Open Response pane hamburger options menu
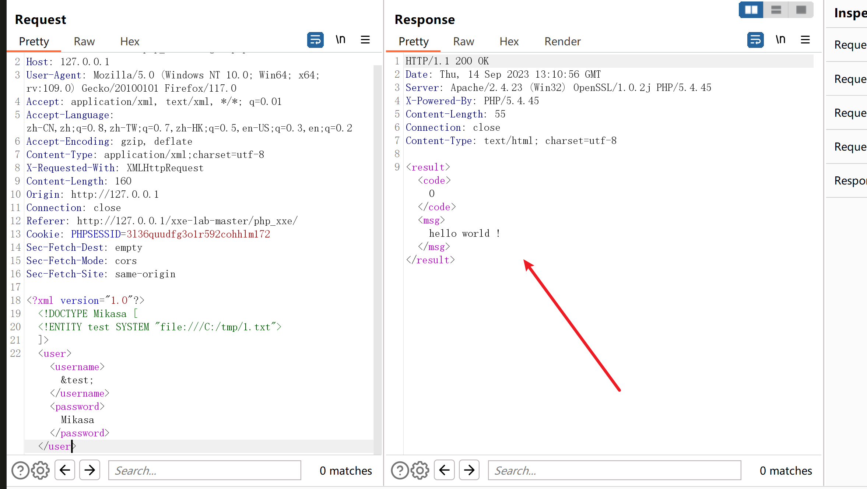Screen dimensions: 867x489 point(805,40)
